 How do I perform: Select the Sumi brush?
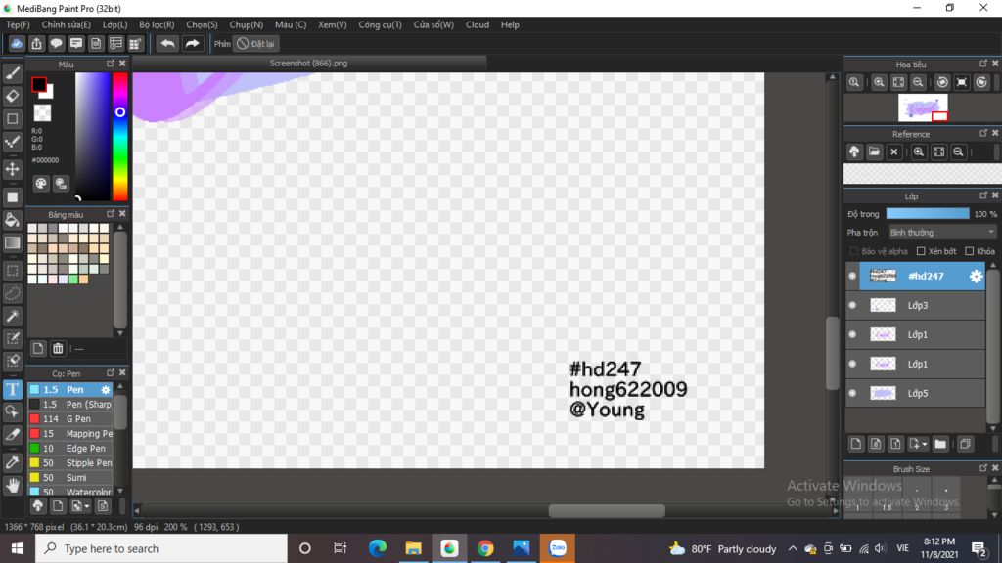(x=69, y=477)
